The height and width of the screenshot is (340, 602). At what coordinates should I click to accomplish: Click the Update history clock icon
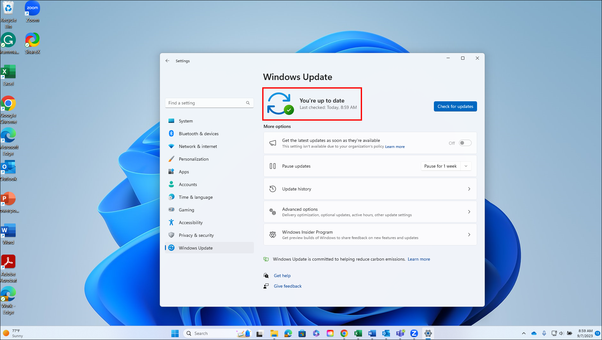pos(272,189)
